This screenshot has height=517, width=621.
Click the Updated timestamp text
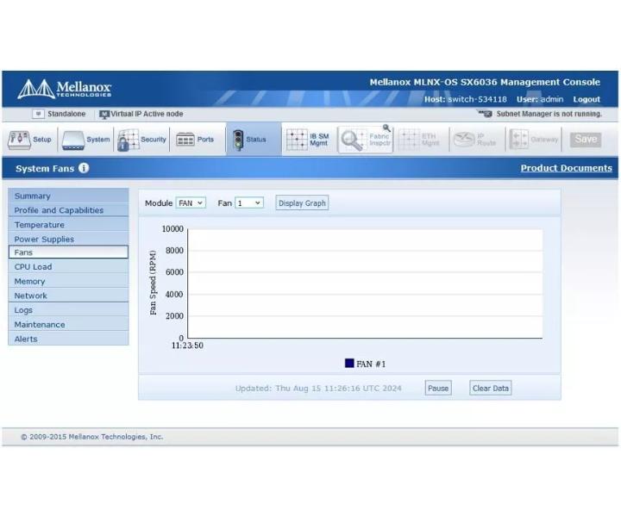pos(318,389)
